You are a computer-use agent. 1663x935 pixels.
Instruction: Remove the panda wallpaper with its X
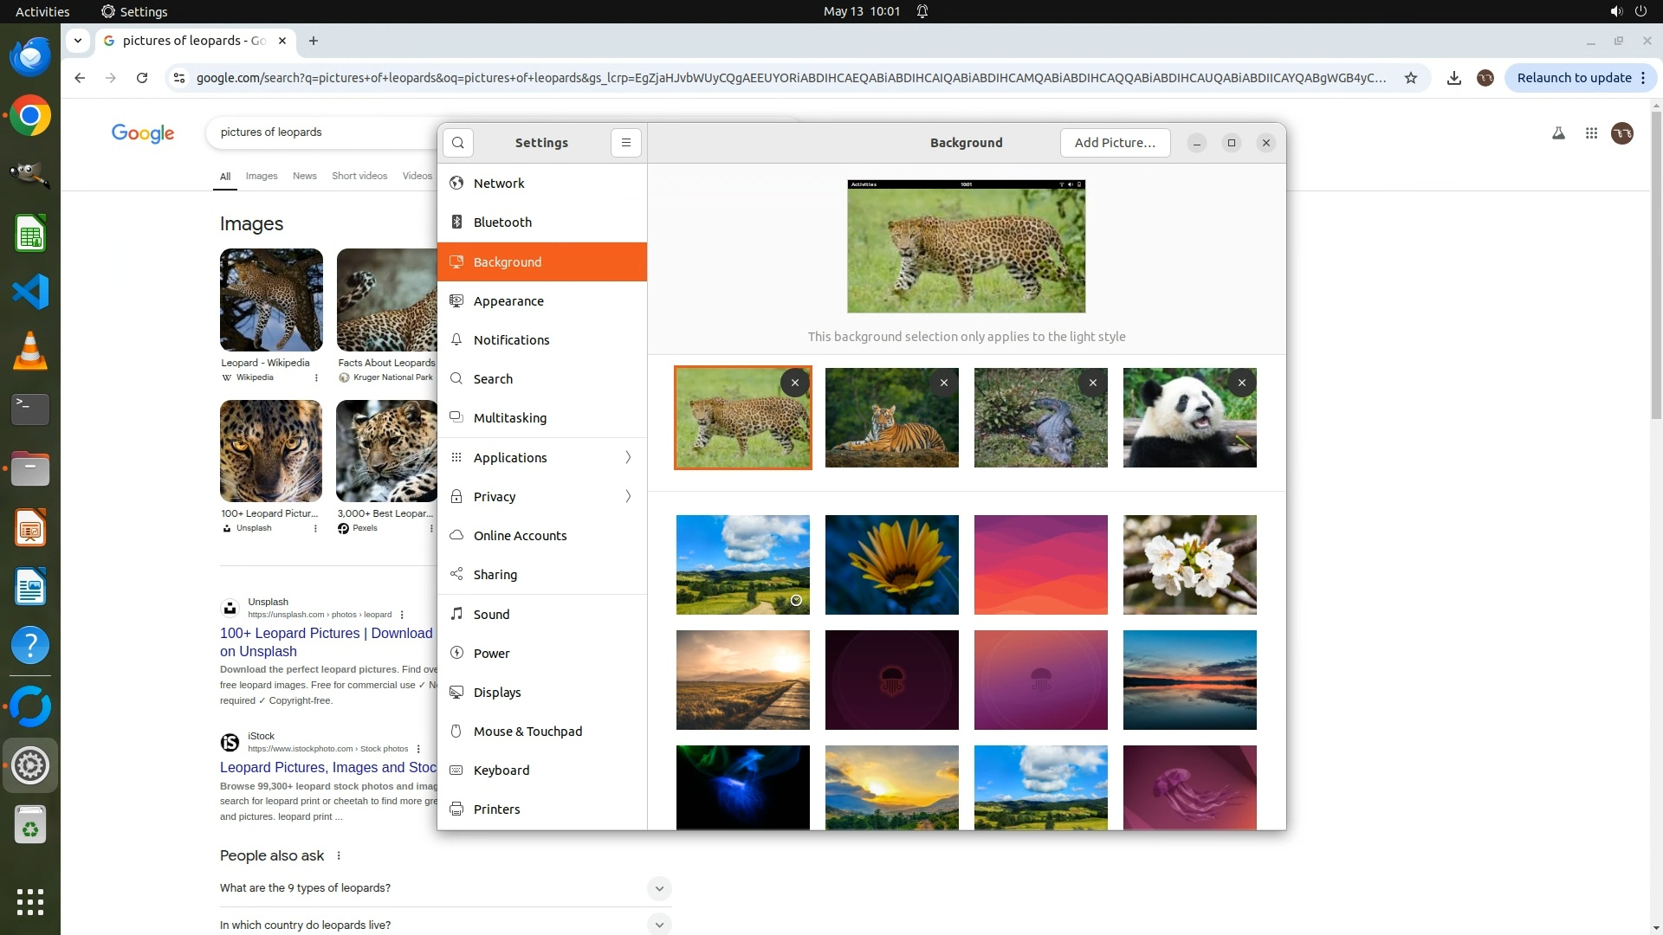coord(1242,383)
